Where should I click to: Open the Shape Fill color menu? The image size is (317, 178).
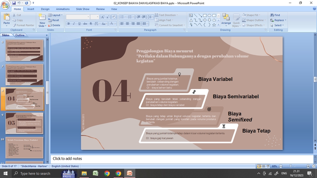click(x=251, y=15)
